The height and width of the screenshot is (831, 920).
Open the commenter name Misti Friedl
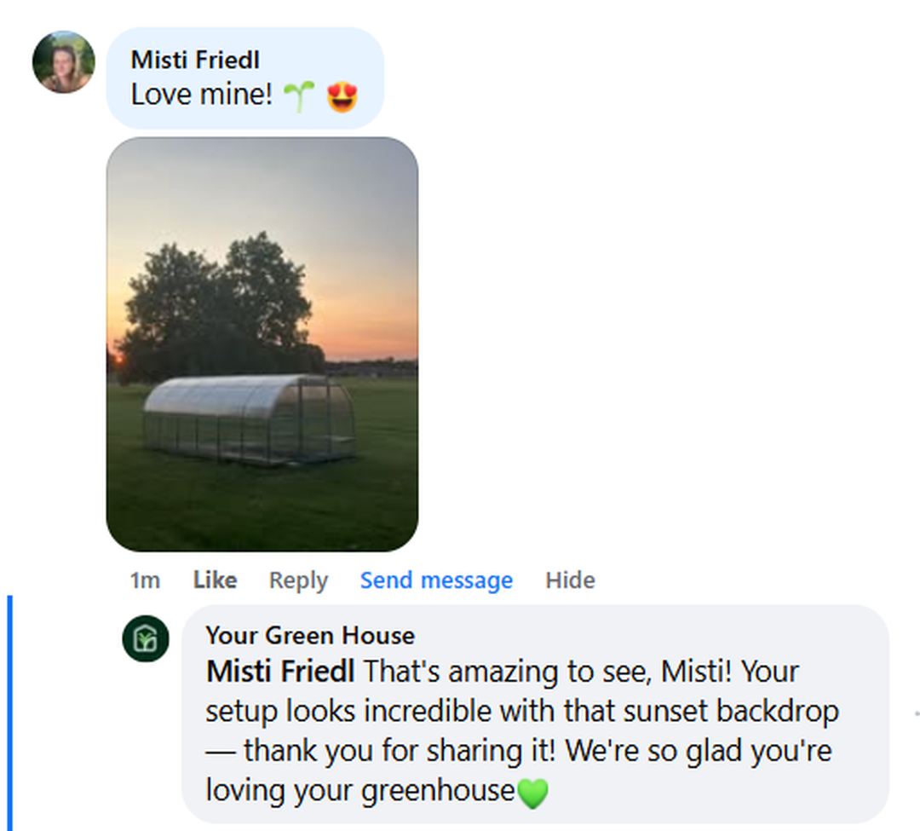(x=195, y=60)
